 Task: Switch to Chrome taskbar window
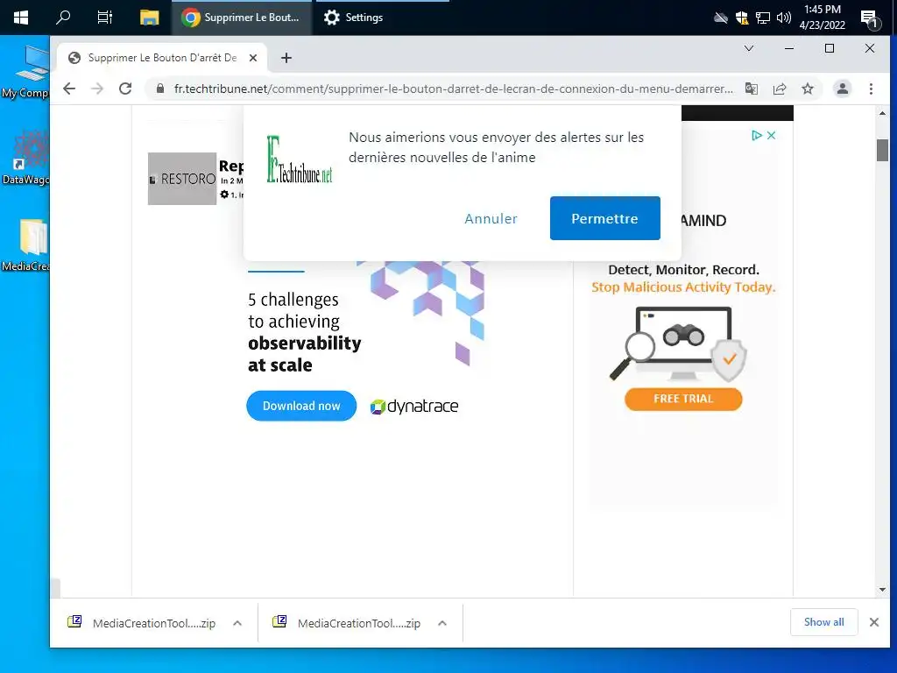coord(242,18)
